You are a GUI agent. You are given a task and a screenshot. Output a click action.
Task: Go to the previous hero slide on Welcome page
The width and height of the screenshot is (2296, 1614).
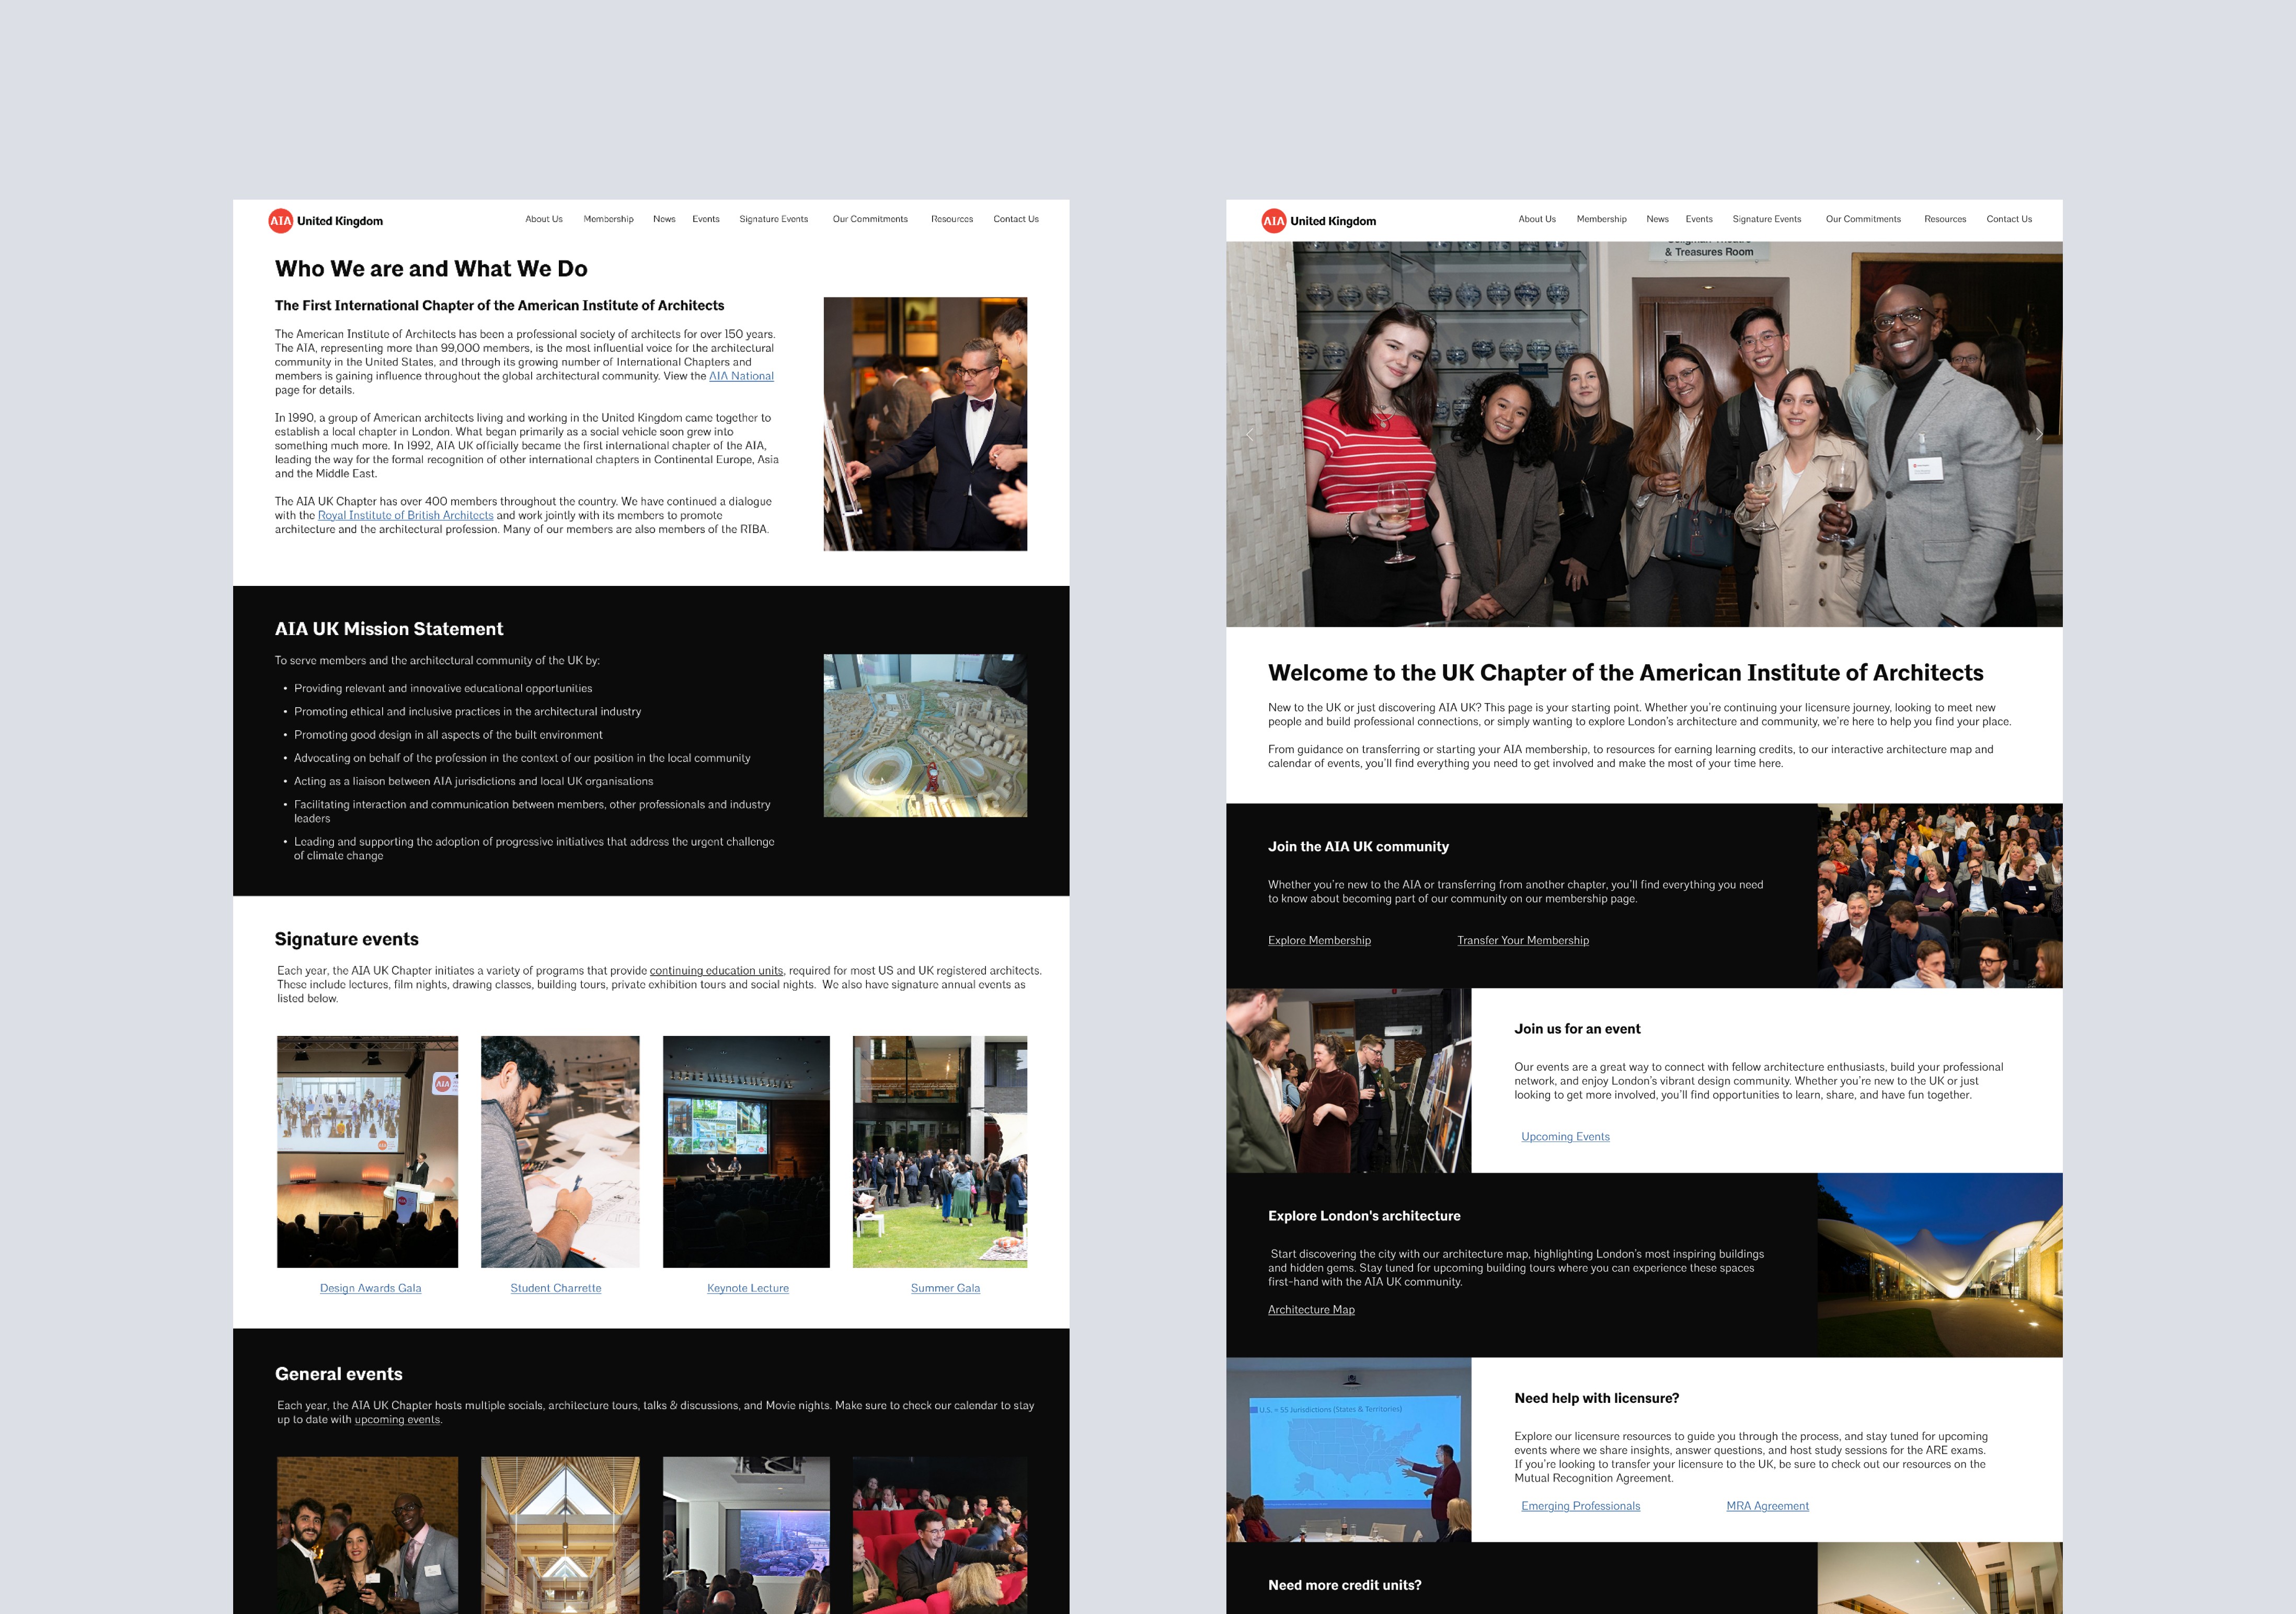[1250, 434]
